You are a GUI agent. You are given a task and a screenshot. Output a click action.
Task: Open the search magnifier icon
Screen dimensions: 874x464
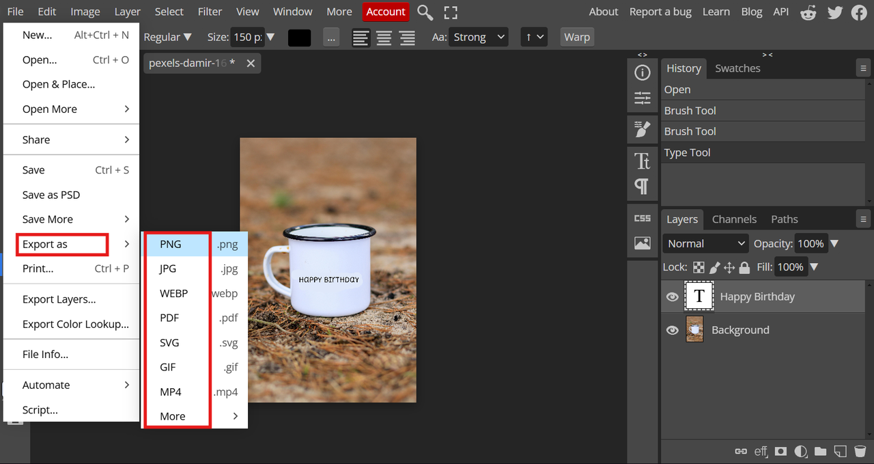coord(425,12)
